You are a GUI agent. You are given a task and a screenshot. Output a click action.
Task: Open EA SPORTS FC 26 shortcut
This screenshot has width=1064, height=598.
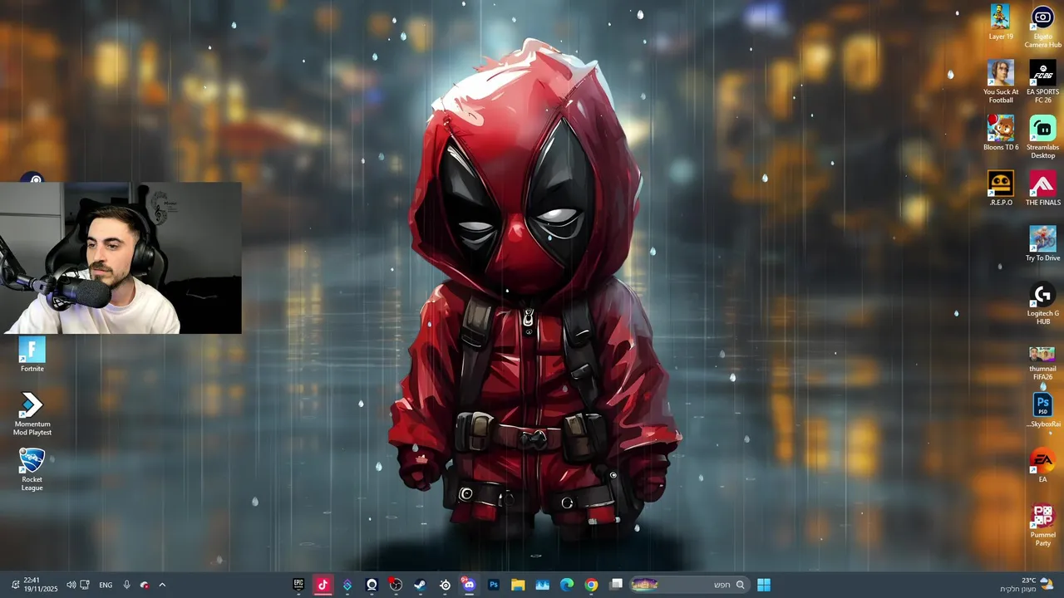click(1042, 81)
